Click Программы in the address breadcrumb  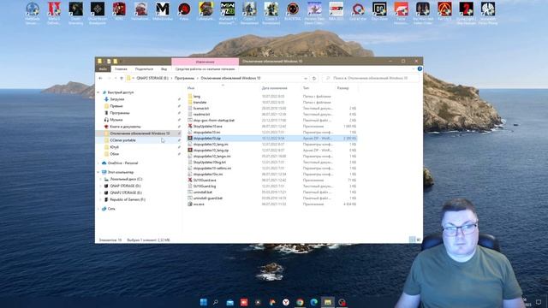185,78
